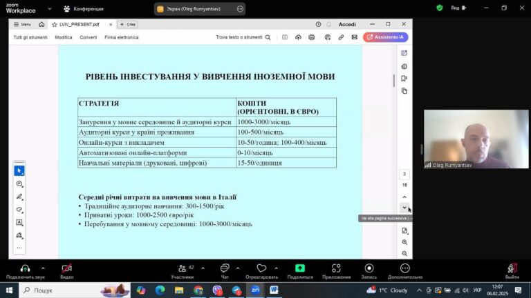Click the Assistente IA button
Image resolution: width=531 pixels, height=298 pixels.
(385, 37)
